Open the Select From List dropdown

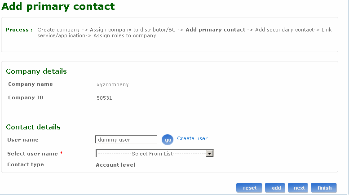(151, 154)
